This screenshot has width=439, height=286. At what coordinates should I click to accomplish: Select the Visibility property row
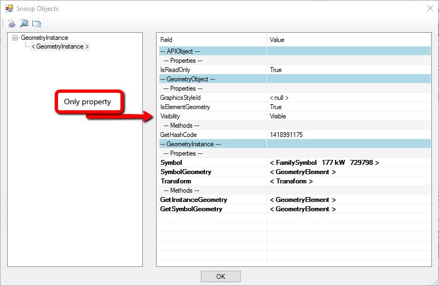(170, 116)
